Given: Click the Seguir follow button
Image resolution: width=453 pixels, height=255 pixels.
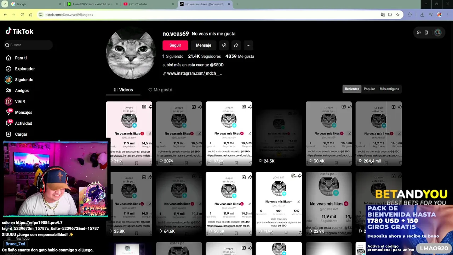Looking at the screenshot, I should 175,45.
